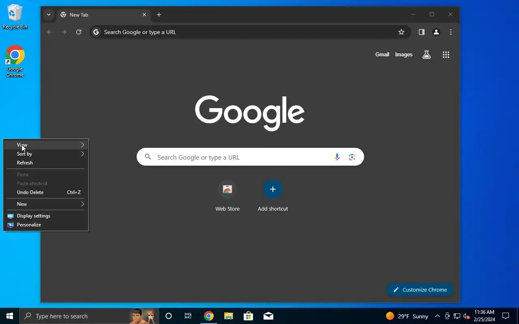The image size is (519, 324).
Task: Minimize the Chrome window
Action: (x=413, y=15)
